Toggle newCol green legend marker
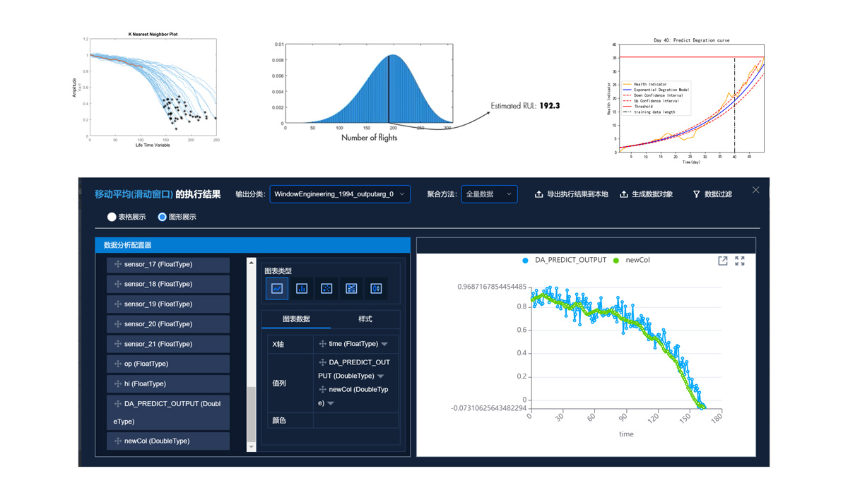848x495 pixels. coord(616,261)
